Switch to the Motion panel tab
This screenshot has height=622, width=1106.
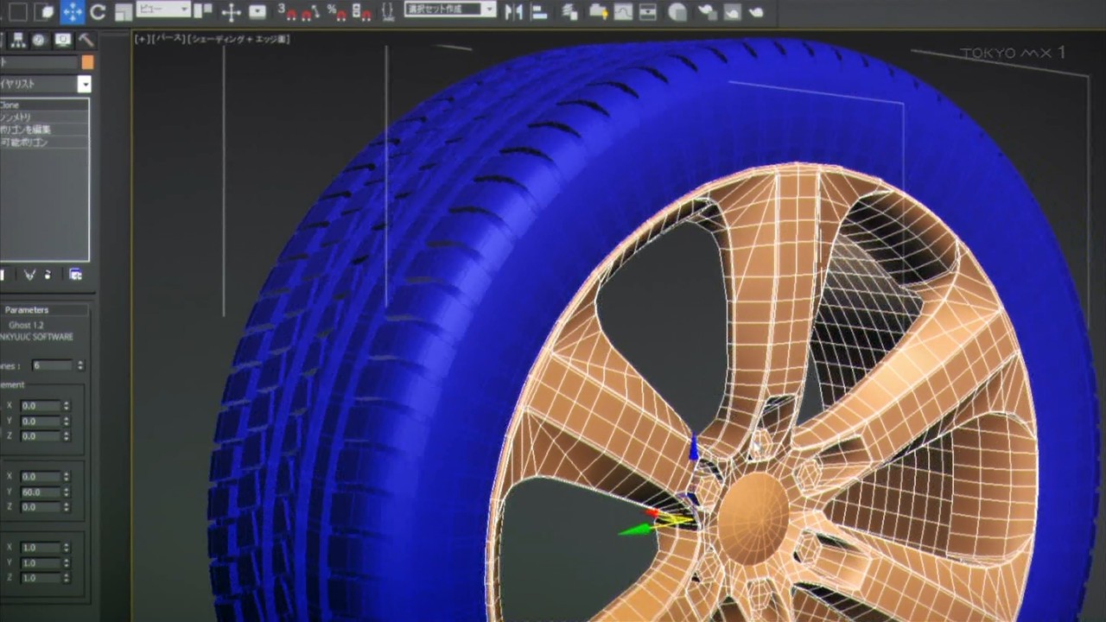39,41
